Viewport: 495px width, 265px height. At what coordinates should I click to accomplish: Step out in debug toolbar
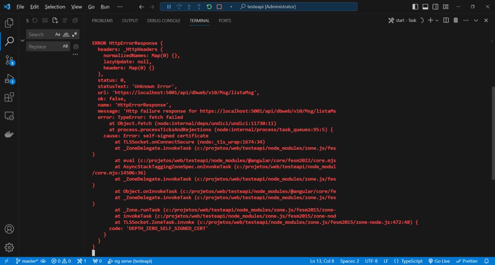pyautogui.click(x=199, y=7)
